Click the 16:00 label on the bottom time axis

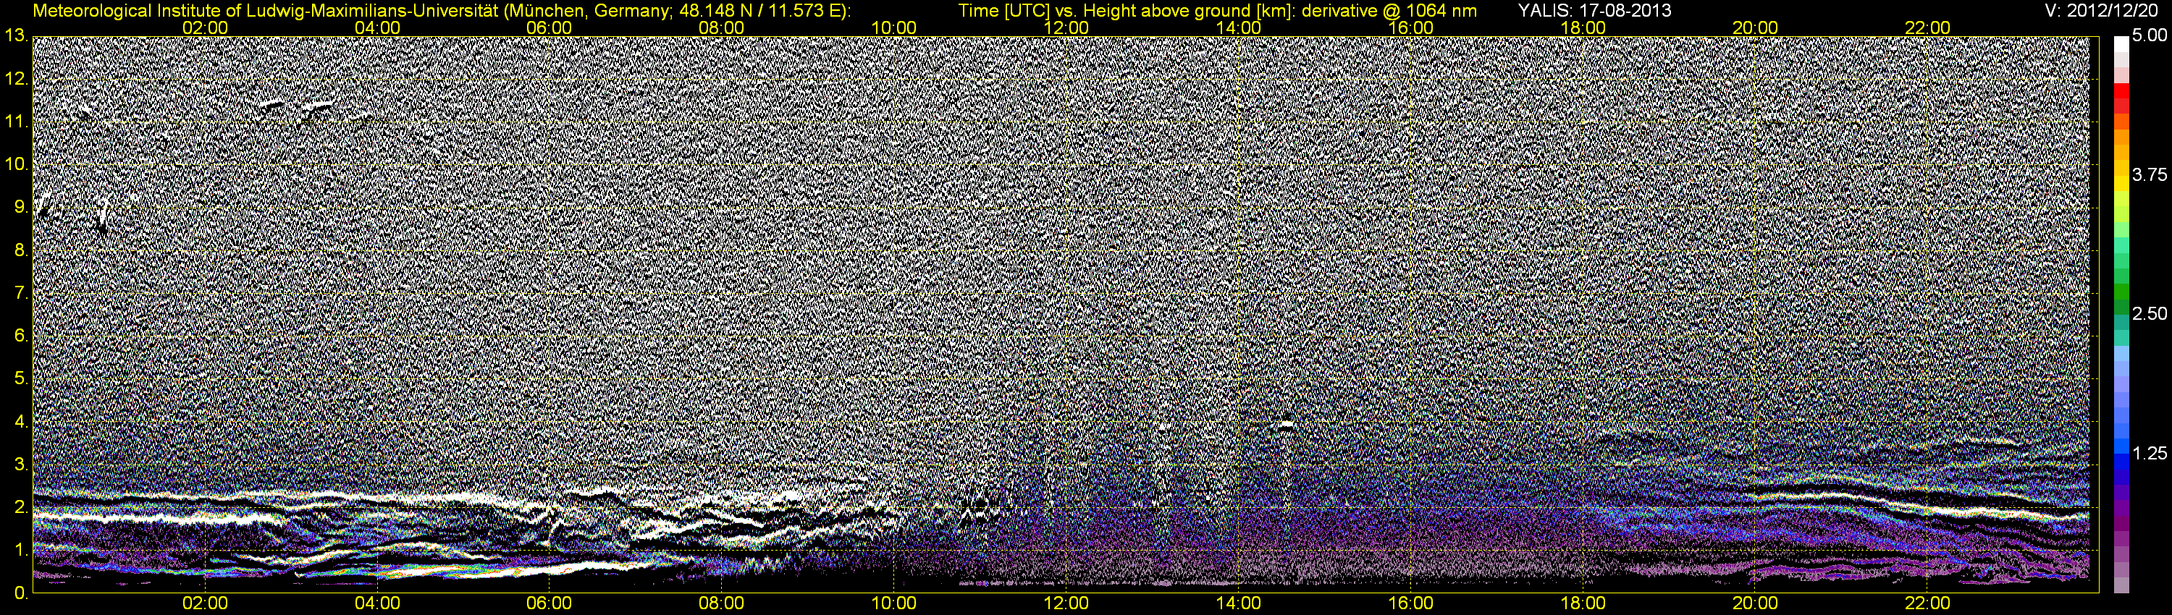click(x=1410, y=604)
